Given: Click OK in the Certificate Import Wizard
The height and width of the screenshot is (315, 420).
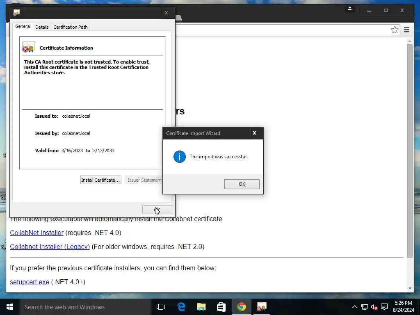Looking at the screenshot, I should coord(242,184).
